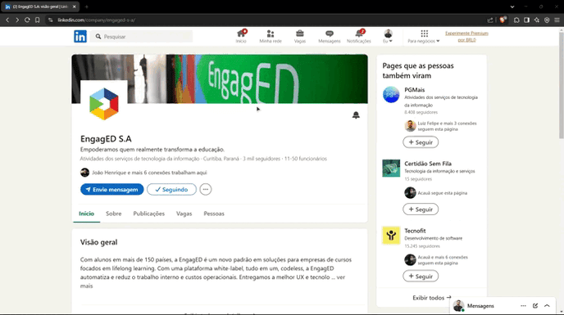
Task: Open the Certidão Sem Fila page
Action: [428, 164]
